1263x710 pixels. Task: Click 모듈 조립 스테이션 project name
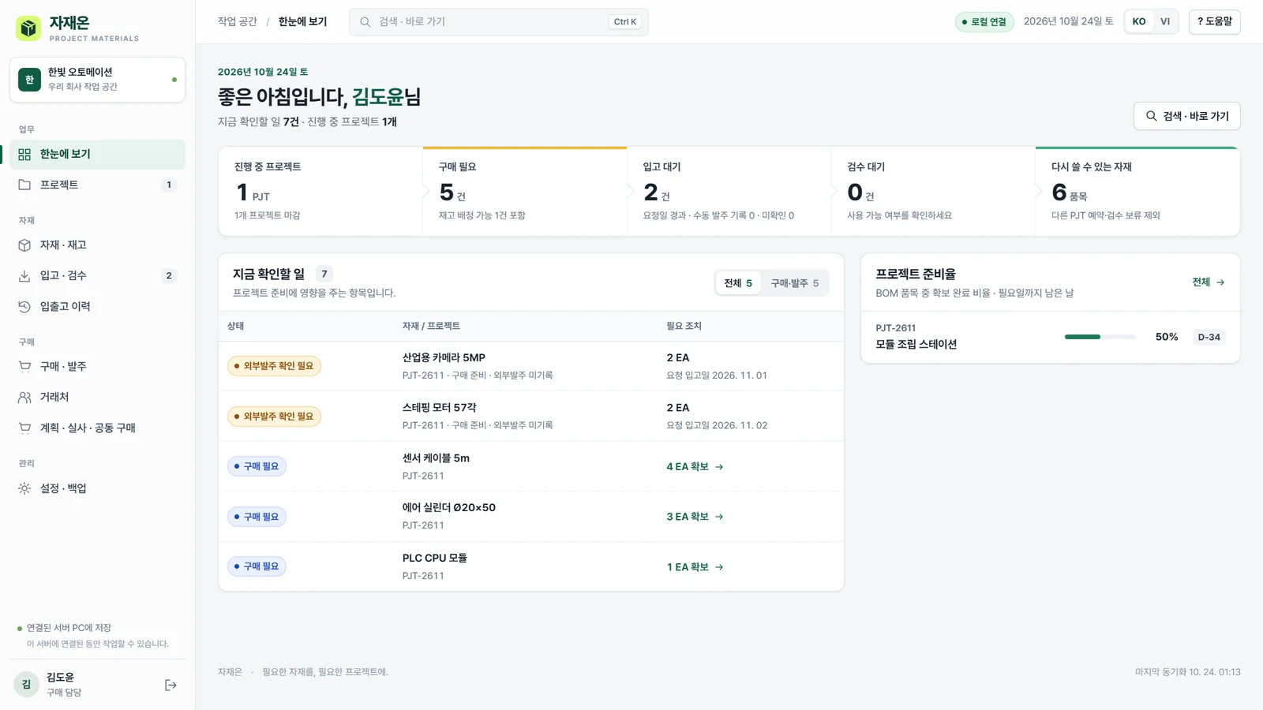pyautogui.click(x=916, y=345)
